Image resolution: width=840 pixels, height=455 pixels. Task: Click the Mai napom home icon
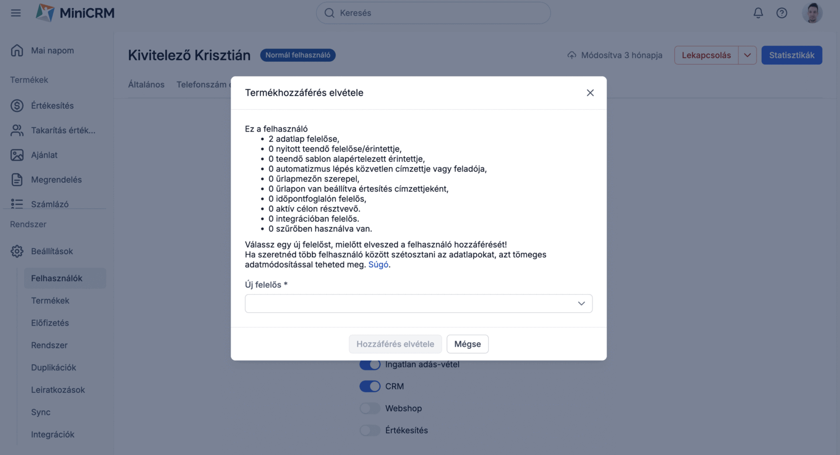click(17, 50)
